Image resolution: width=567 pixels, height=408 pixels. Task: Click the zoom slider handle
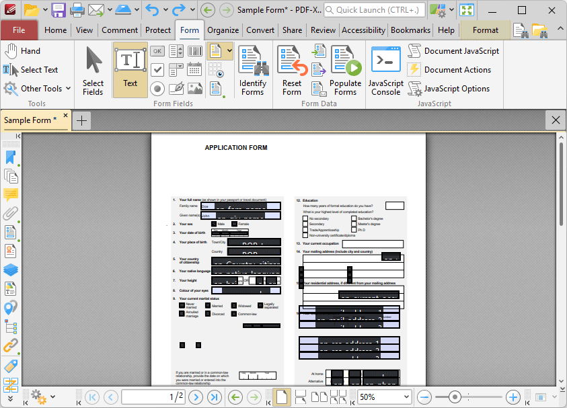coord(455,397)
